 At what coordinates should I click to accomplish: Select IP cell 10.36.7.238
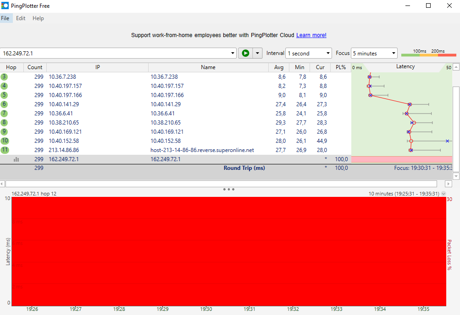tap(62, 77)
